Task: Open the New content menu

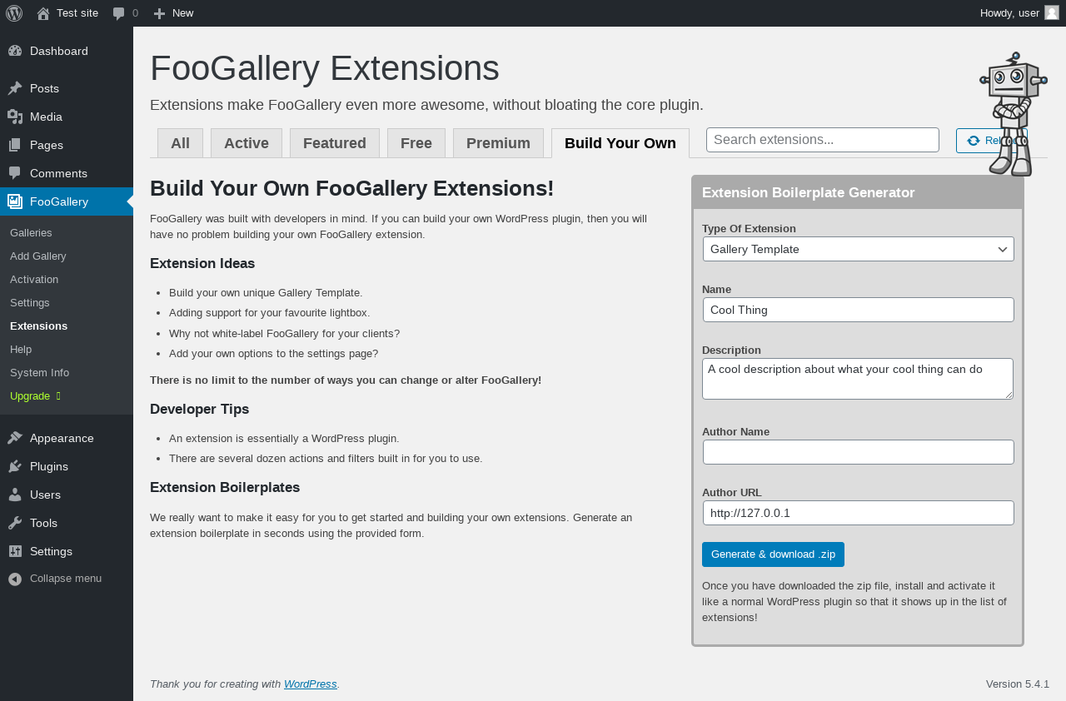Action: coord(173,12)
